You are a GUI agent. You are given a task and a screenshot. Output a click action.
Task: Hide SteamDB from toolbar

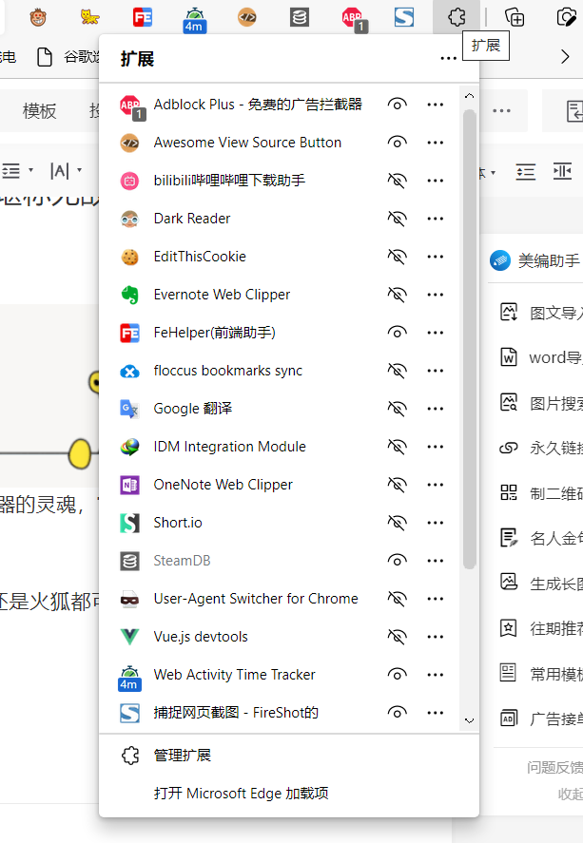397,561
